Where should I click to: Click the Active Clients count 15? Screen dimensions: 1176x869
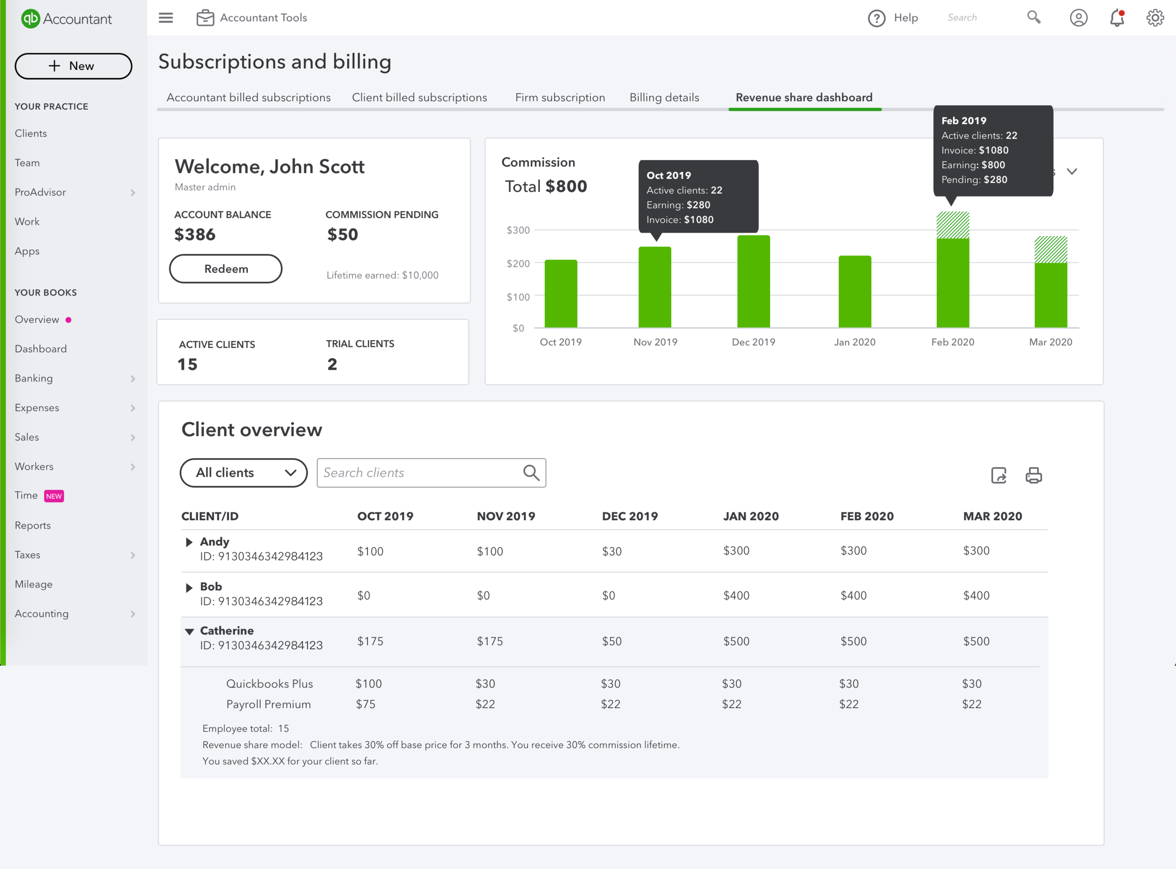coord(187,364)
